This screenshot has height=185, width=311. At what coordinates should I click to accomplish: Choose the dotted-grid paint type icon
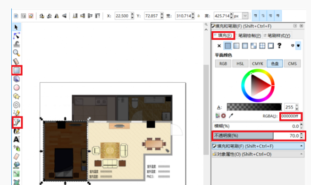coord(262,46)
